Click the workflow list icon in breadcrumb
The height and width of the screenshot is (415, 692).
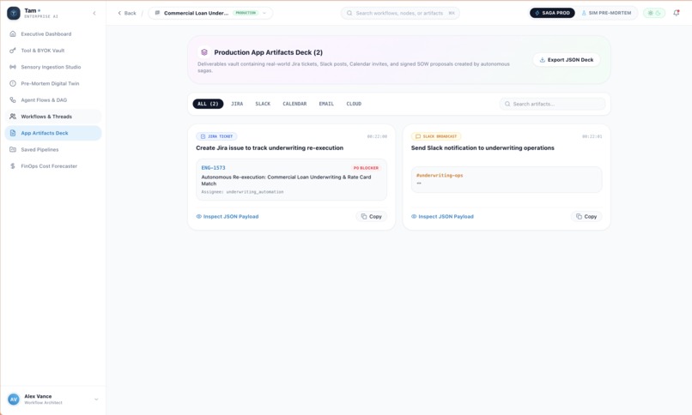click(158, 13)
